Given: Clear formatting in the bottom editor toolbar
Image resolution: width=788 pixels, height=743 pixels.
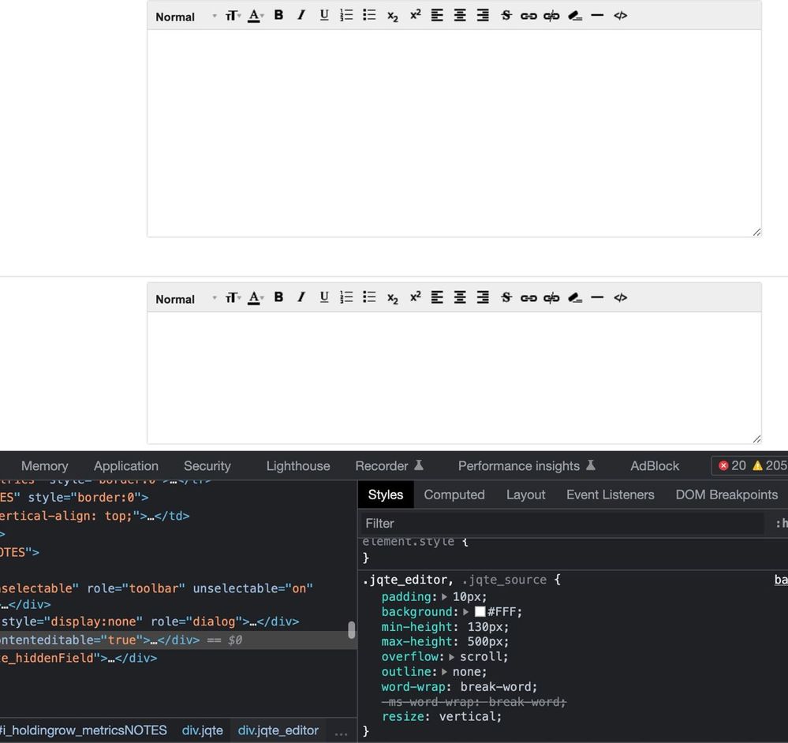Looking at the screenshot, I should click(575, 297).
